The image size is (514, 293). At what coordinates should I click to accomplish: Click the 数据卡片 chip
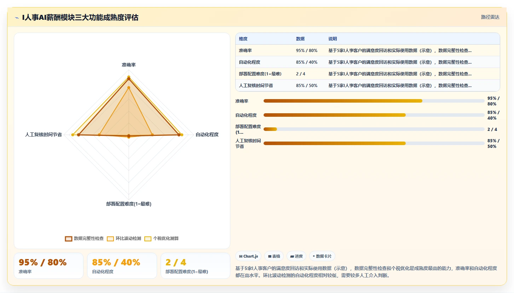(x=322, y=256)
